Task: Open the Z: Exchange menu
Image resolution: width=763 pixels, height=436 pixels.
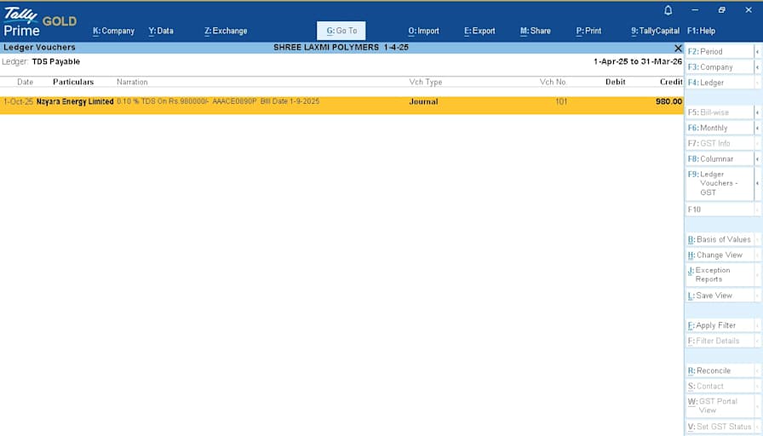Action: pos(226,31)
